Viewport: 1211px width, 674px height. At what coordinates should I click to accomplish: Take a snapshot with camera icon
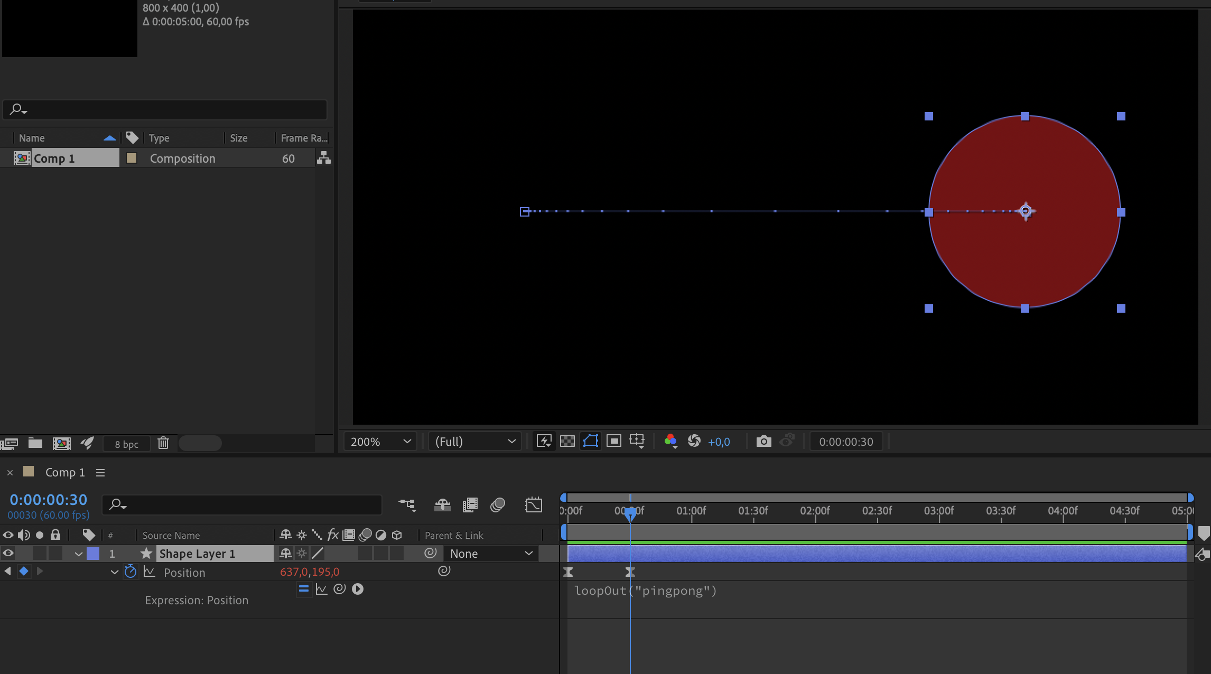763,441
